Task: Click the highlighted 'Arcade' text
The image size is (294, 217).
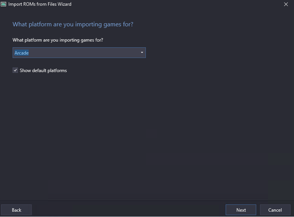Action: point(21,53)
